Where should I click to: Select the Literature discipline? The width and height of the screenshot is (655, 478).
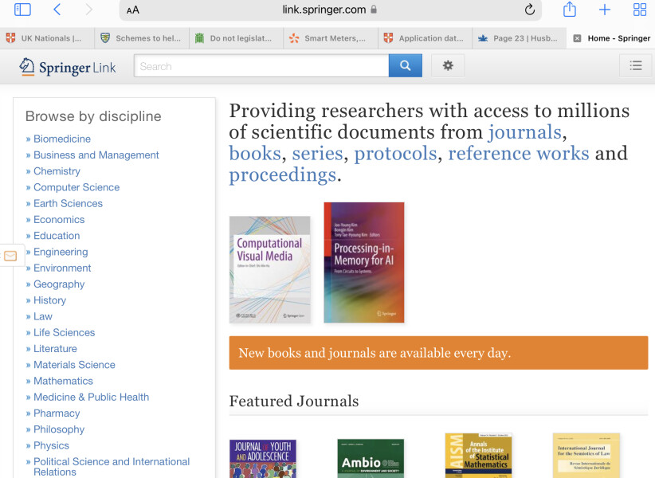click(55, 349)
